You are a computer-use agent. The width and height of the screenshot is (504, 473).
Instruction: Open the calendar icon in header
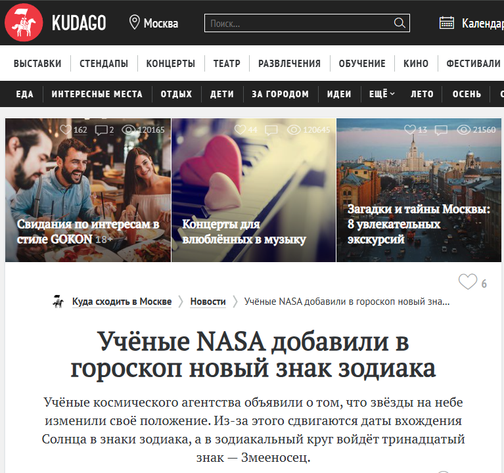pyautogui.click(x=446, y=23)
